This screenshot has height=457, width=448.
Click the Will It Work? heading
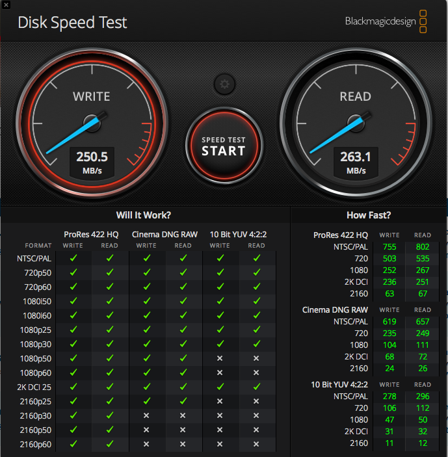coord(144,215)
